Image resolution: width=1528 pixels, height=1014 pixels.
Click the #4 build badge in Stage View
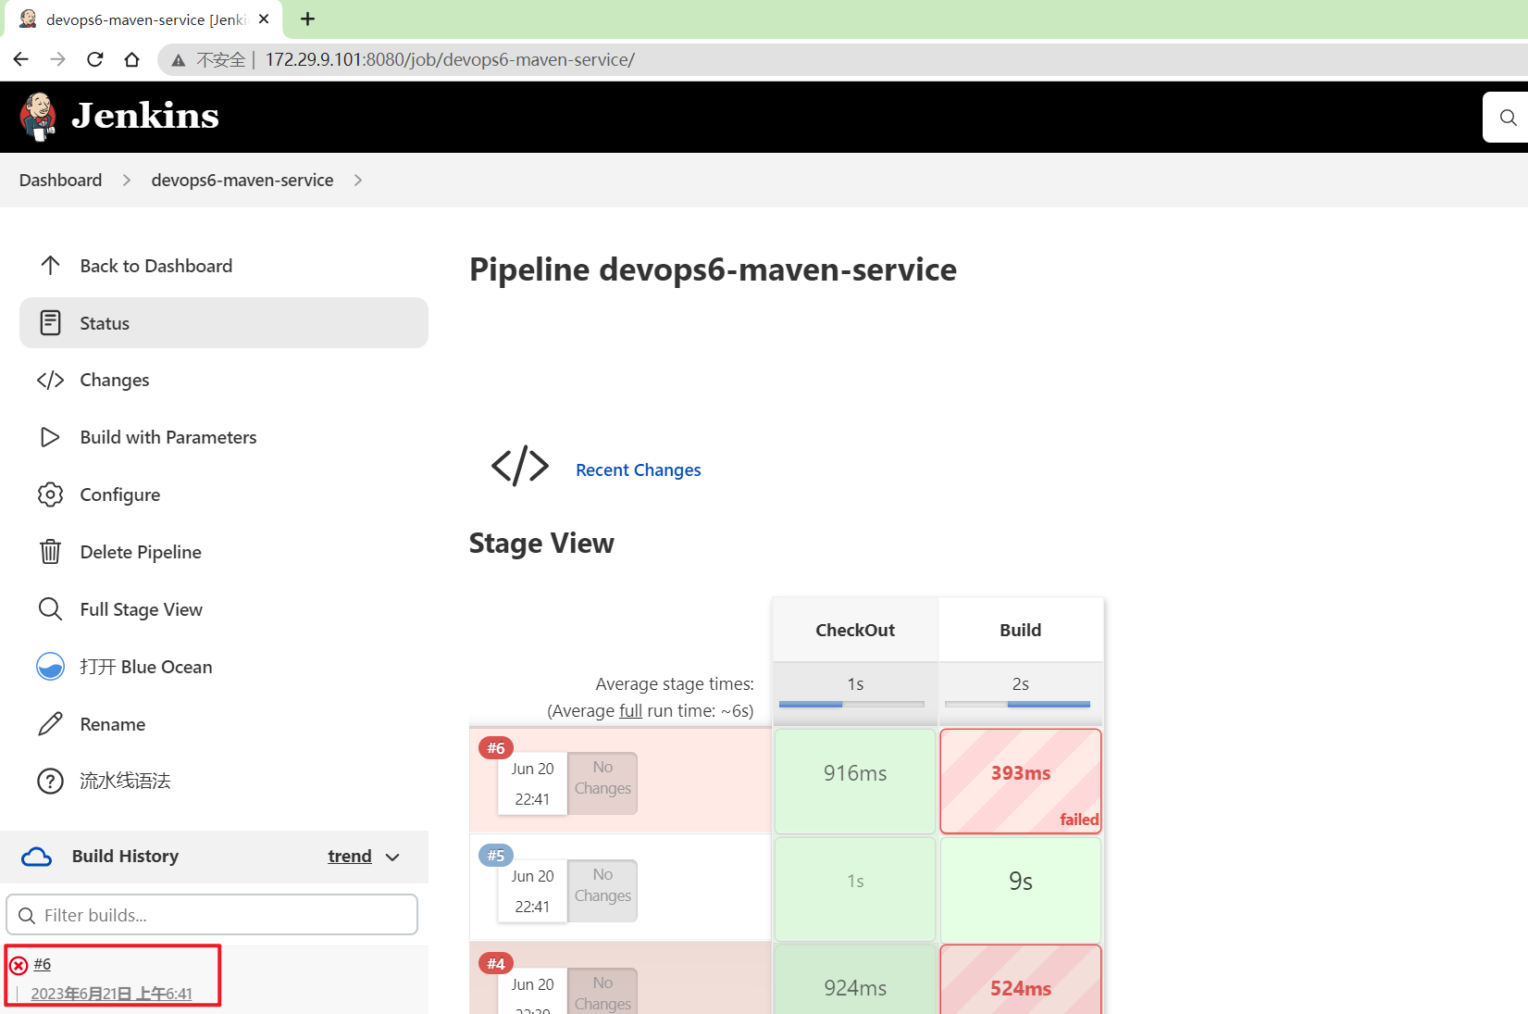click(x=496, y=964)
